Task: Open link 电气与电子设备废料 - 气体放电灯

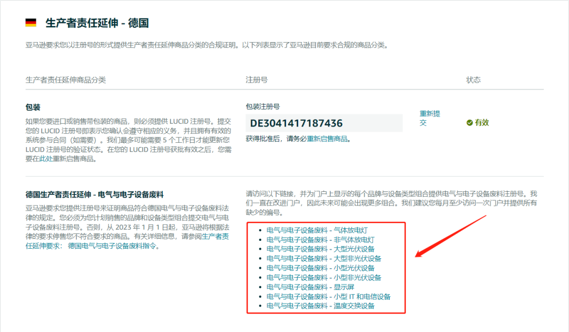Action: tap(317, 230)
